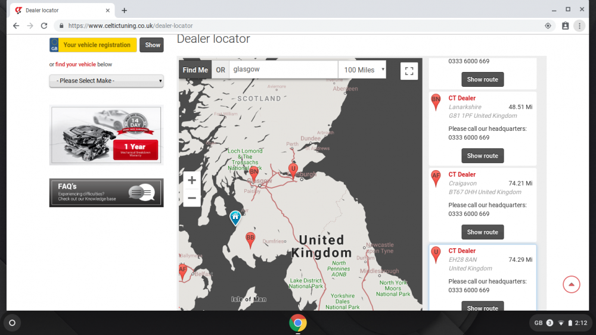Open the Chrome three-dot menu
The width and height of the screenshot is (596, 335).
point(579,26)
